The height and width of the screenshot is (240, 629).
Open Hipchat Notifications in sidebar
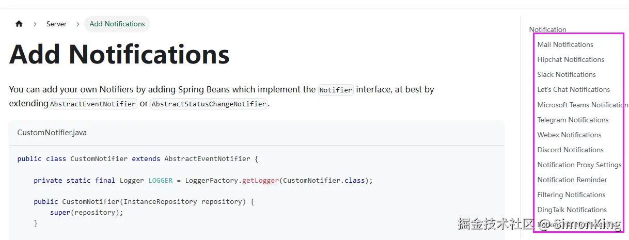pyautogui.click(x=571, y=59)
